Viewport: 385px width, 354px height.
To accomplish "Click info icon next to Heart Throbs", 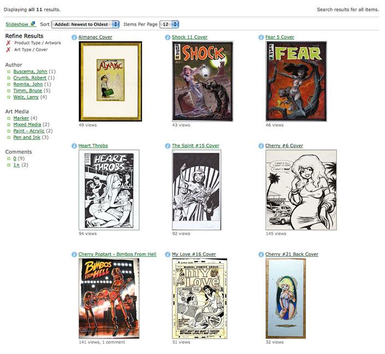I will (x=74, y=146).
